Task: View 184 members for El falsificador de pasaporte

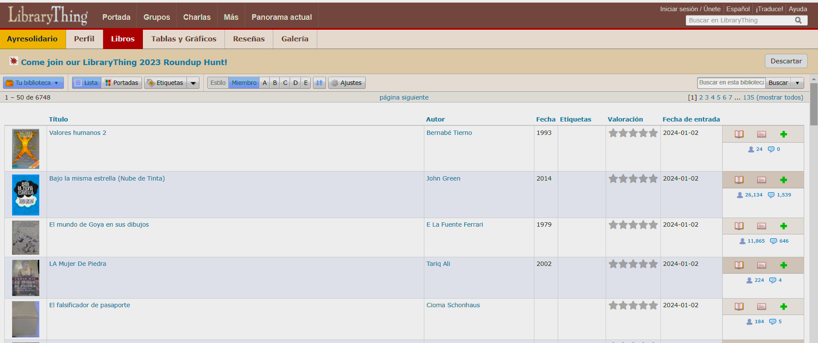Action: 755,321
